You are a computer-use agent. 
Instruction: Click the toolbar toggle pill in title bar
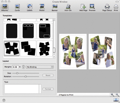click(x=117, y=2)
